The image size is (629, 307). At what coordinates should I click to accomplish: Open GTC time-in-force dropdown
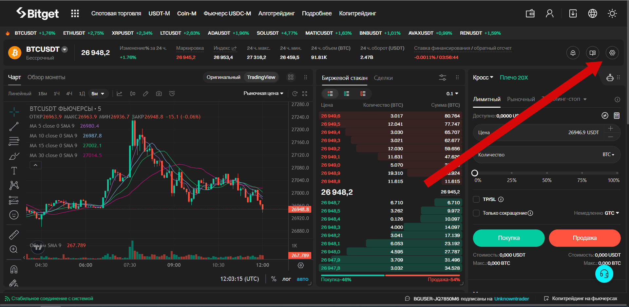click(612, 213)
